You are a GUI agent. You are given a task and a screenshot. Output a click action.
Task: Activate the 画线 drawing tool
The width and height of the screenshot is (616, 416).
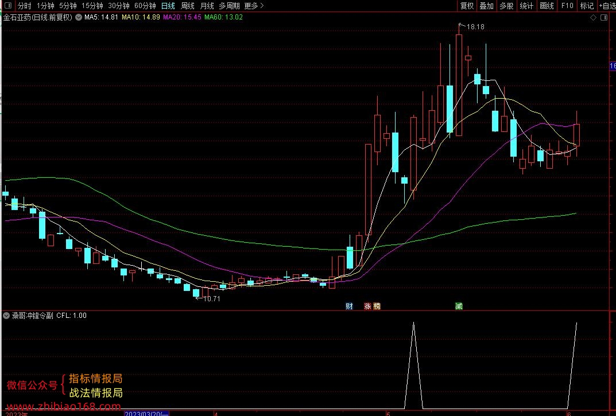pyautogui.click(x=547, y=6)
